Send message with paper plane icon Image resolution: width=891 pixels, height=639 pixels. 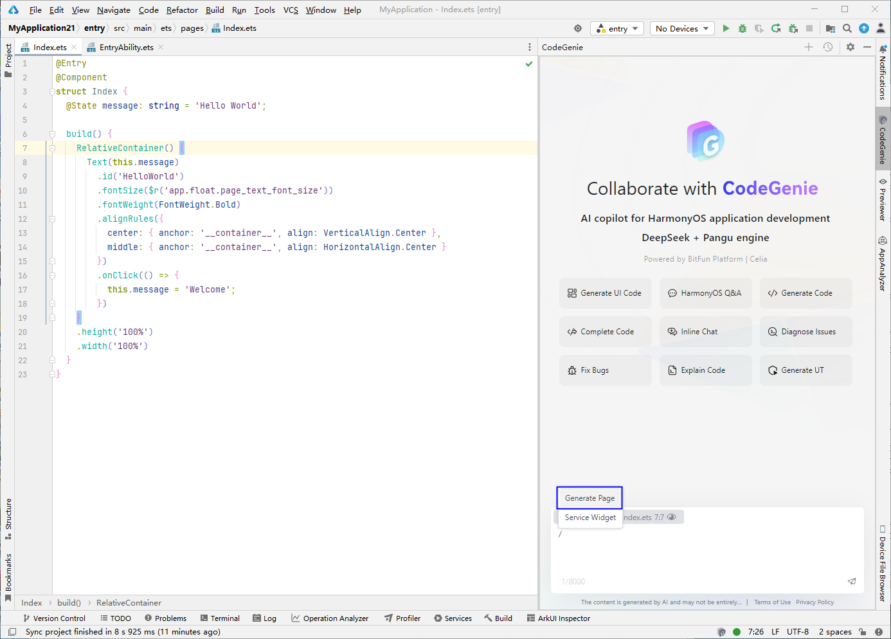click(x=852, y=581)
